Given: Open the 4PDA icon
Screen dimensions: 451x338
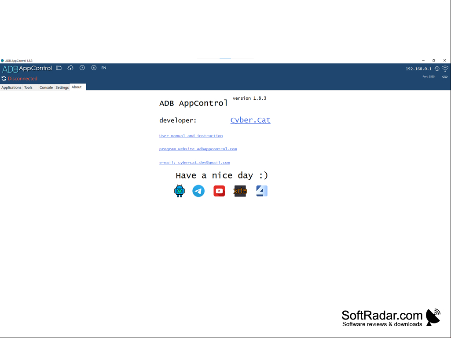Looking at the screenshot, I should [262, 191].
